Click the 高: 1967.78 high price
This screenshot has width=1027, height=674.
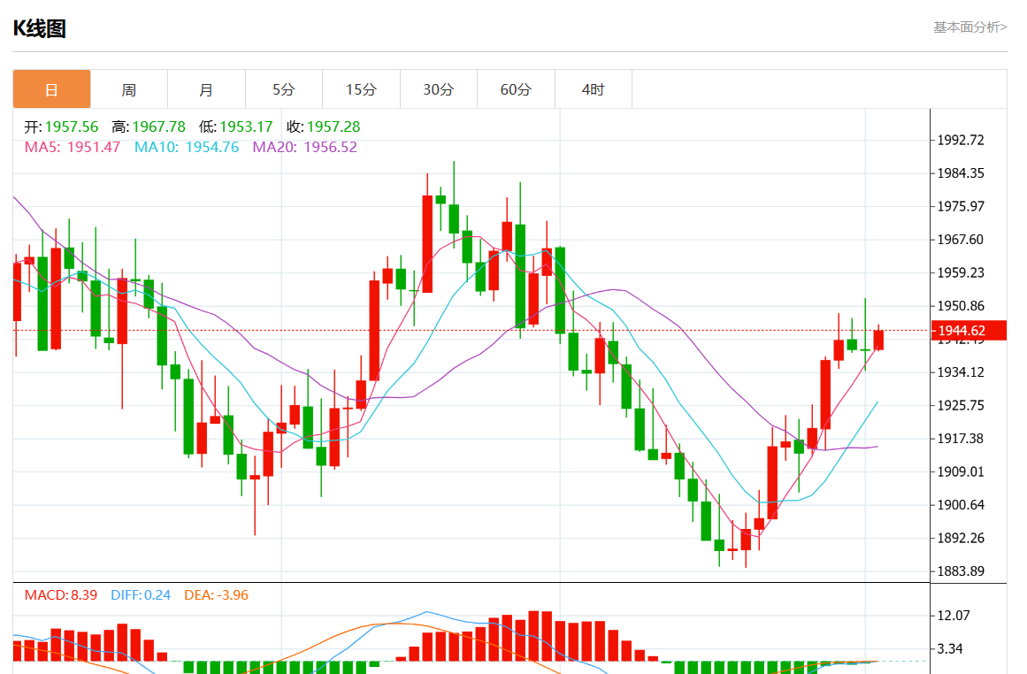click(x=149, y=126)
